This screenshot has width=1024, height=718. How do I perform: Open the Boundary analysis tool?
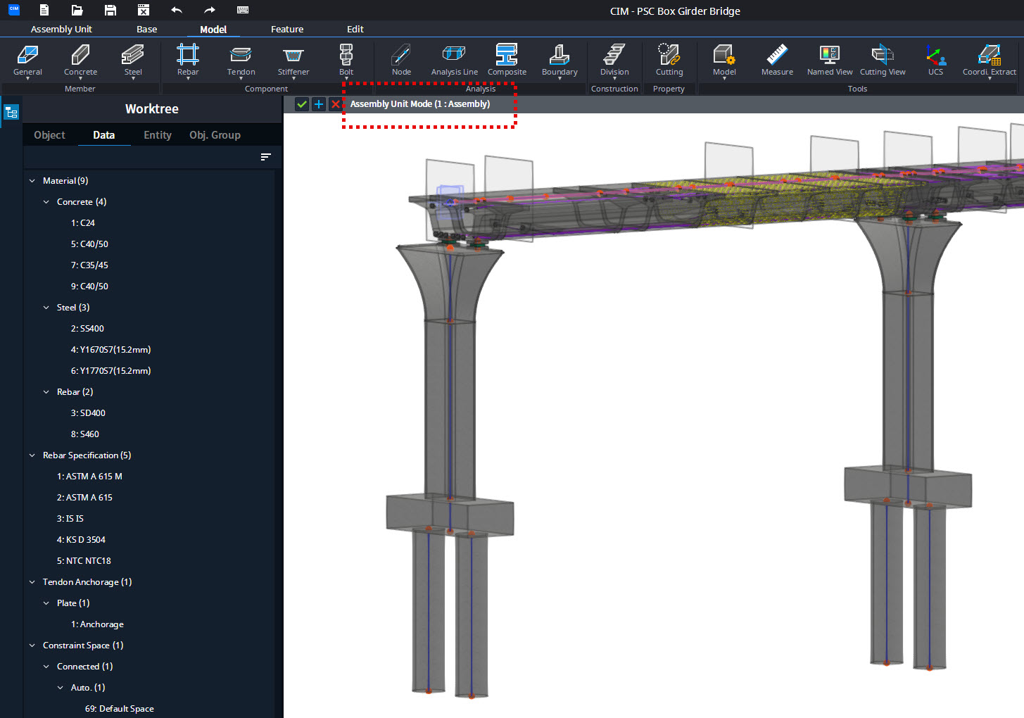tap(559, 61)
